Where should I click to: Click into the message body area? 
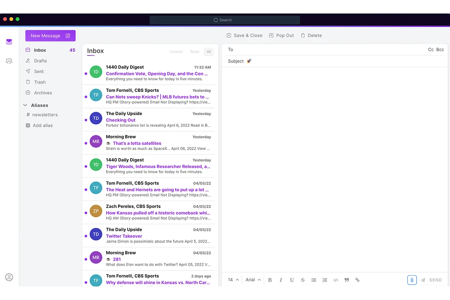pyautogui.click(x=335, y=169)
